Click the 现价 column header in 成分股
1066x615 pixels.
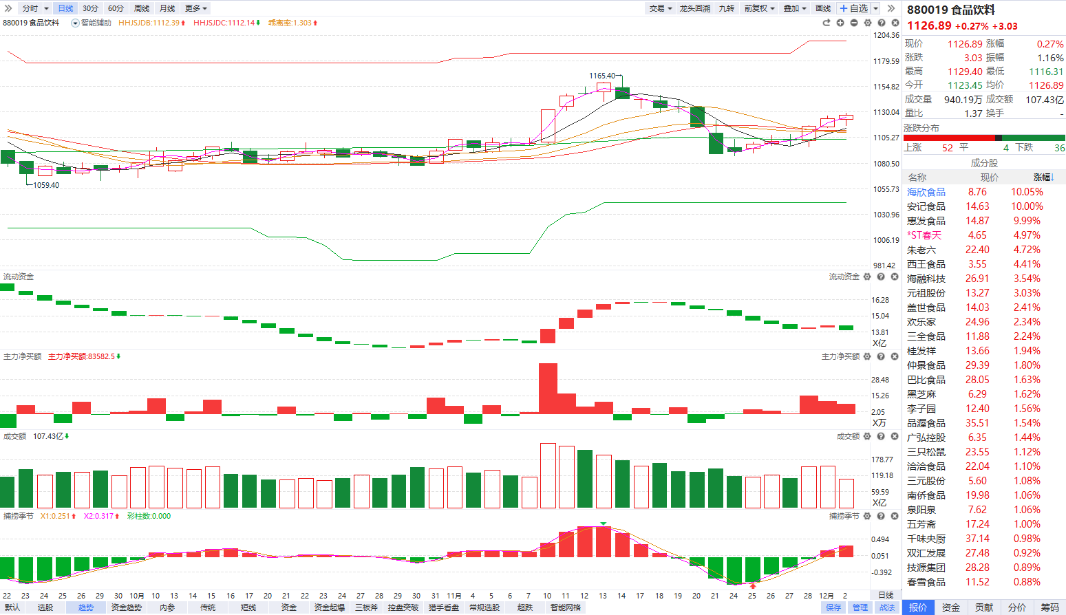990,177
